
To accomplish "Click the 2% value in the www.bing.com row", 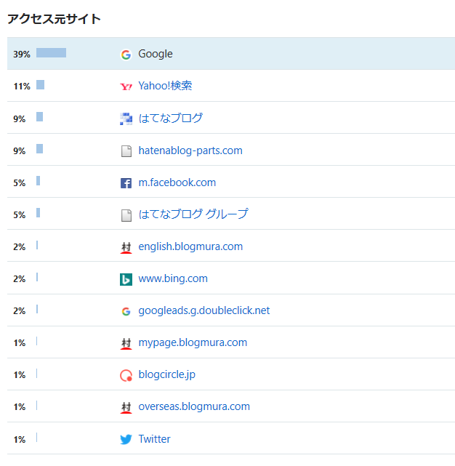I will tap(20, 278).
